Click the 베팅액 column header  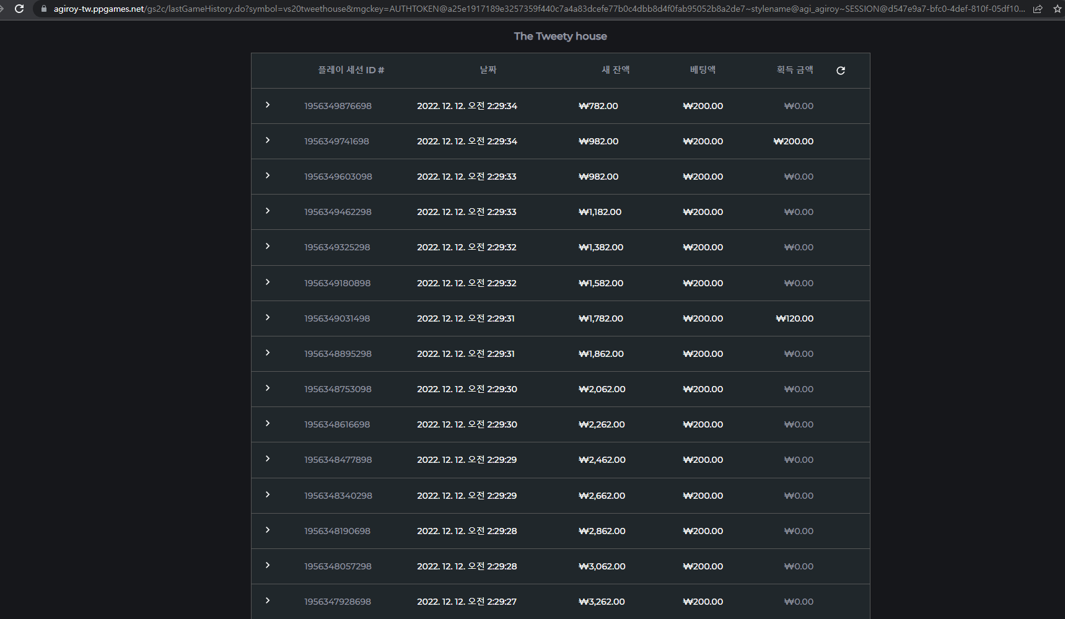(703, 70)
